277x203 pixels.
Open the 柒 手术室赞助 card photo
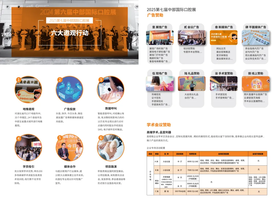[x=224, y=84]
